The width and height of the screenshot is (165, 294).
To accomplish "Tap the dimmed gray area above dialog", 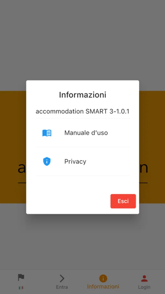I will point(82,40).
